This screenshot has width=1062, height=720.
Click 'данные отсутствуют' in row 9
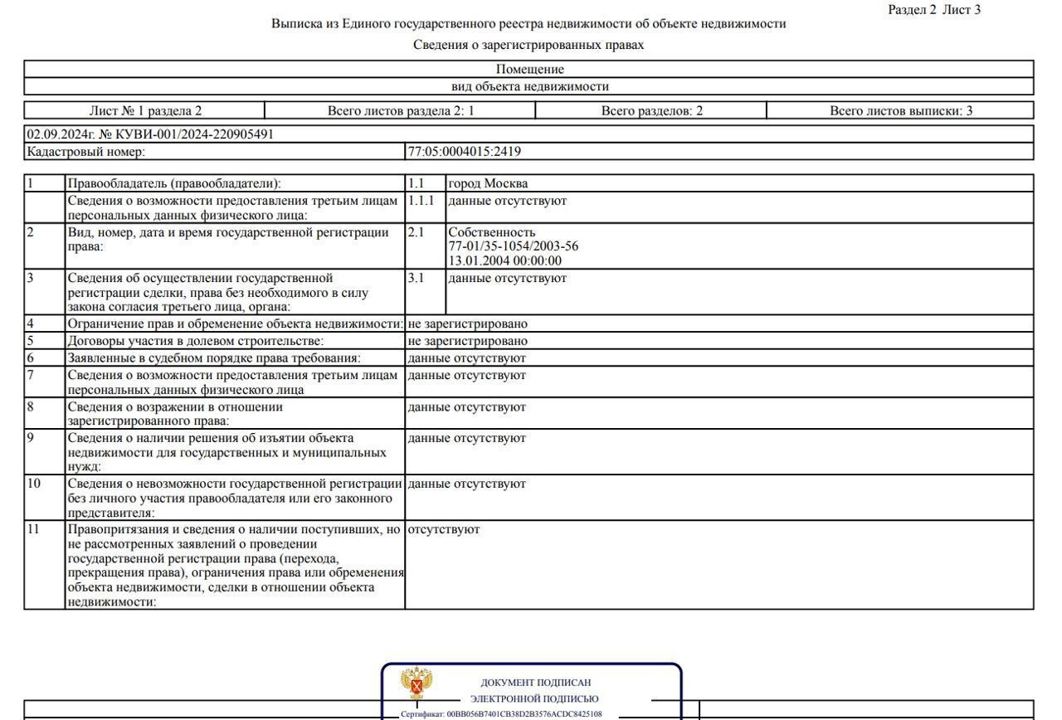467,438
